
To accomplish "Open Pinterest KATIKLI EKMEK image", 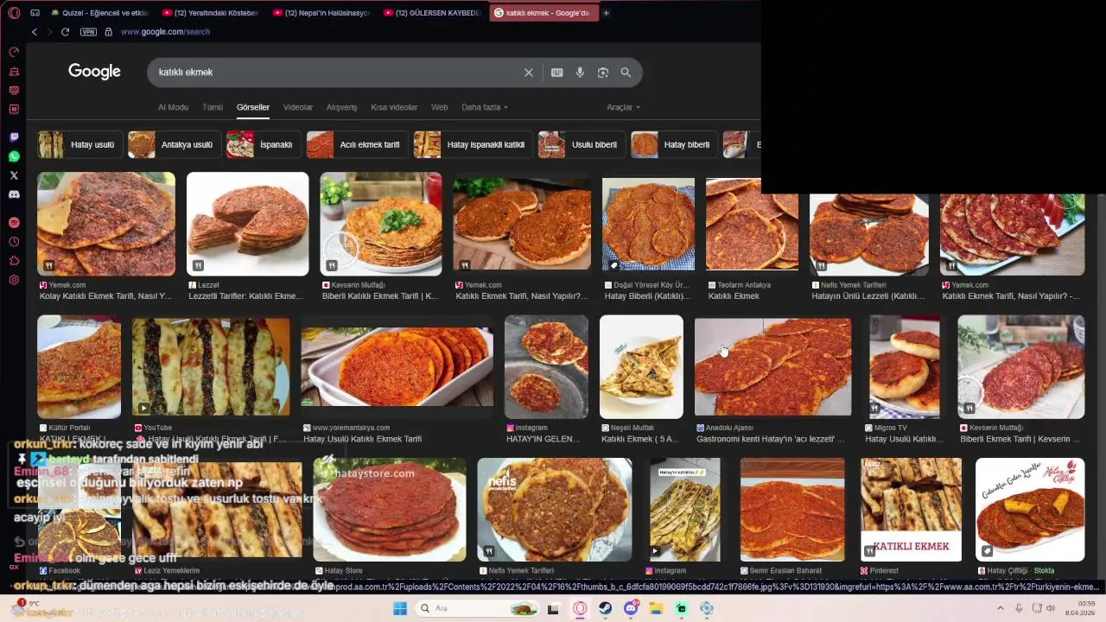I will click(911, 510).
